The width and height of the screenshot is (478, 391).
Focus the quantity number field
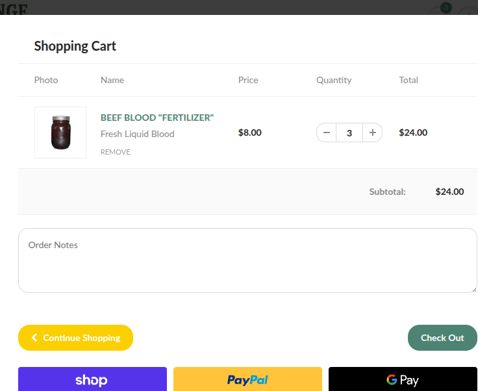(349, 132)
